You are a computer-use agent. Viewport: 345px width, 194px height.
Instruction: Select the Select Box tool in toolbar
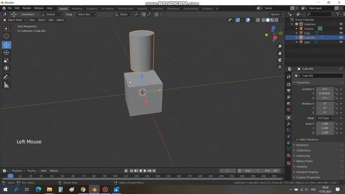point(6,29)
